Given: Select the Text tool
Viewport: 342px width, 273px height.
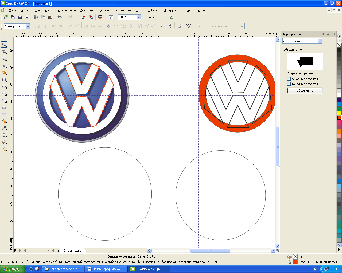Looking at the screenshot, I should (x=4, y=107).
